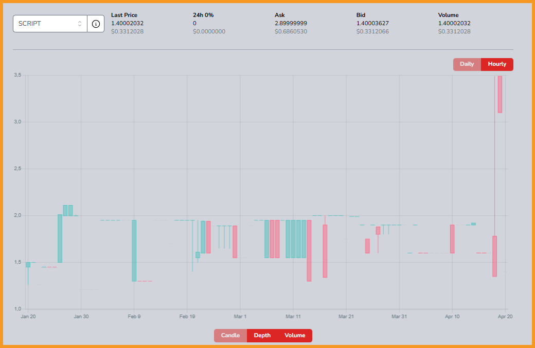Image resolution: width=535 pixels, height=348 pixels.
Task: Select the Depth chart view
Action: 262,335
